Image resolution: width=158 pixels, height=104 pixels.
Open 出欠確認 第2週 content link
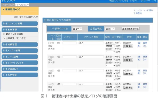(x=51, y=60)
